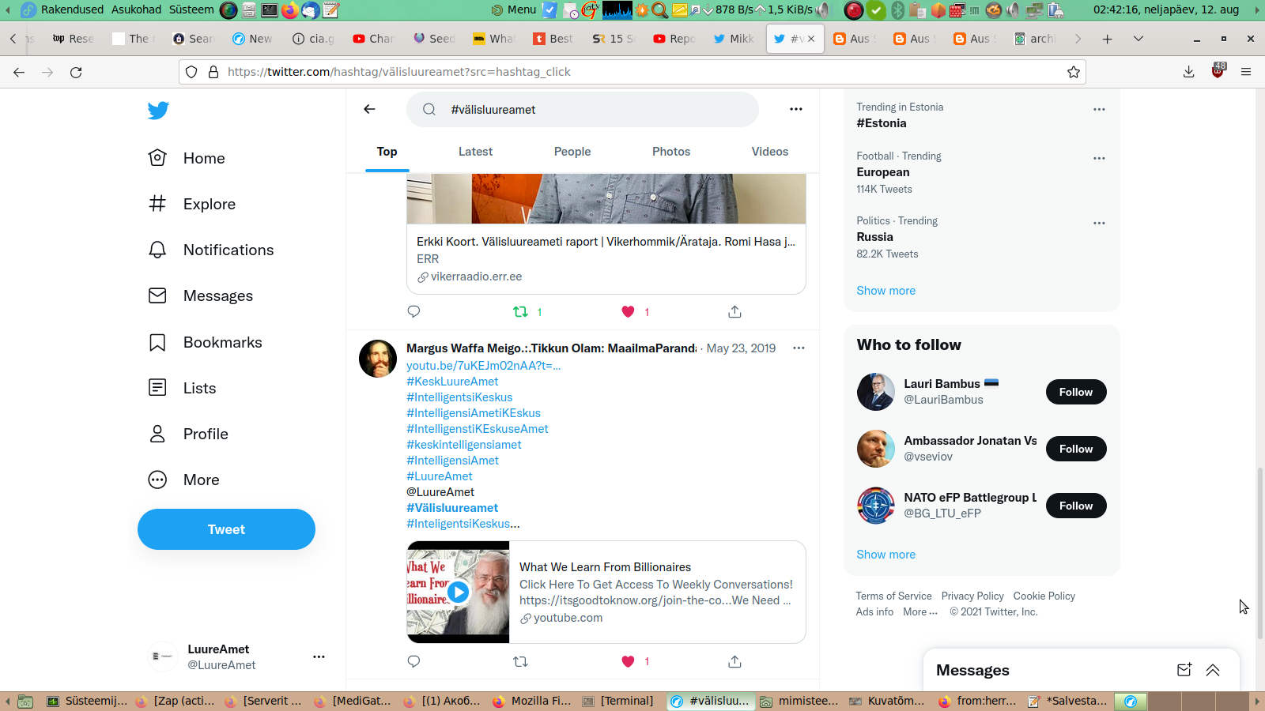Open options for European trend

1099,158
